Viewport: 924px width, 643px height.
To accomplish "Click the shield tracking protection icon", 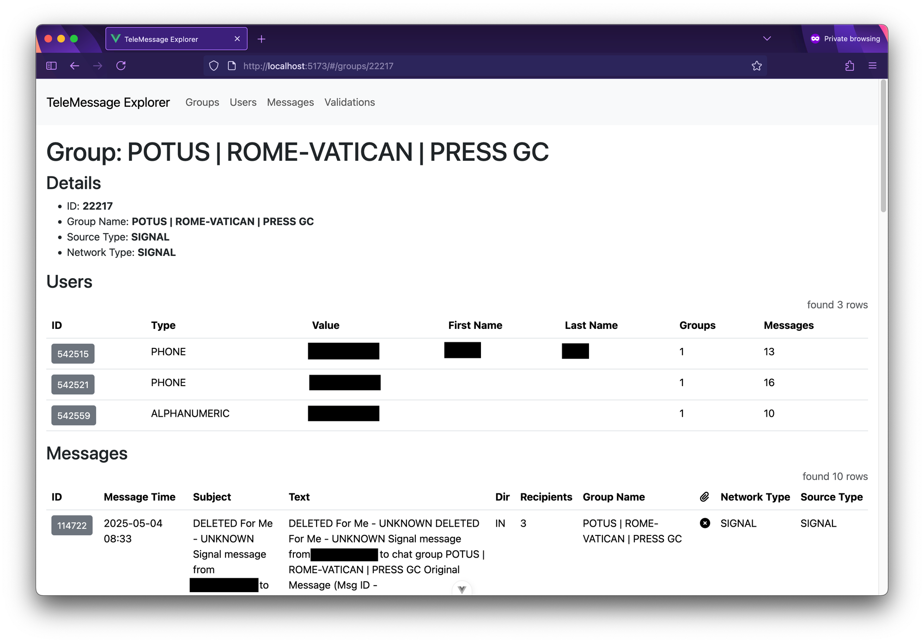I will pyautogui.click(x=213, y=66).
